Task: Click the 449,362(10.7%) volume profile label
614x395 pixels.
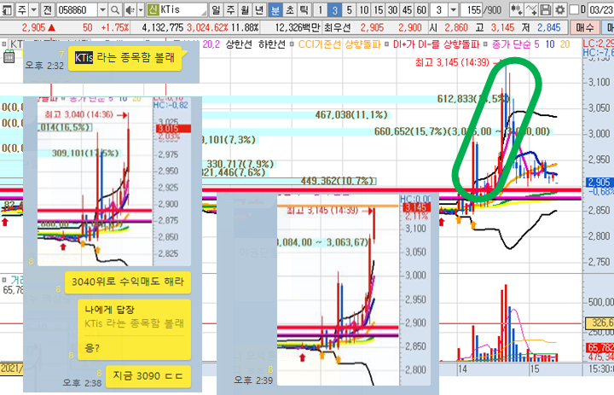Action: 338,181
